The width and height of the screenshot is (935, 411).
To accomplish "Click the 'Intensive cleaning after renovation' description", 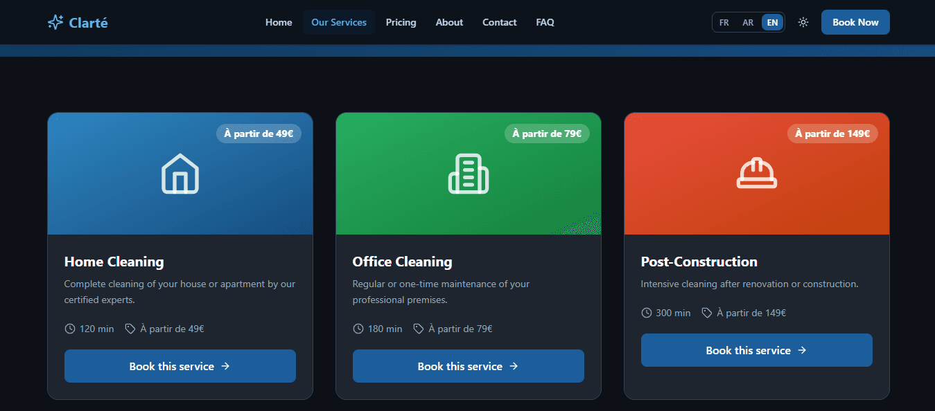I will tap(750, 284).
